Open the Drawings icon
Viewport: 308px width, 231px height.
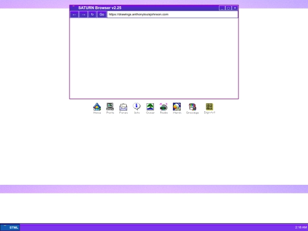[x=193, y=108]
